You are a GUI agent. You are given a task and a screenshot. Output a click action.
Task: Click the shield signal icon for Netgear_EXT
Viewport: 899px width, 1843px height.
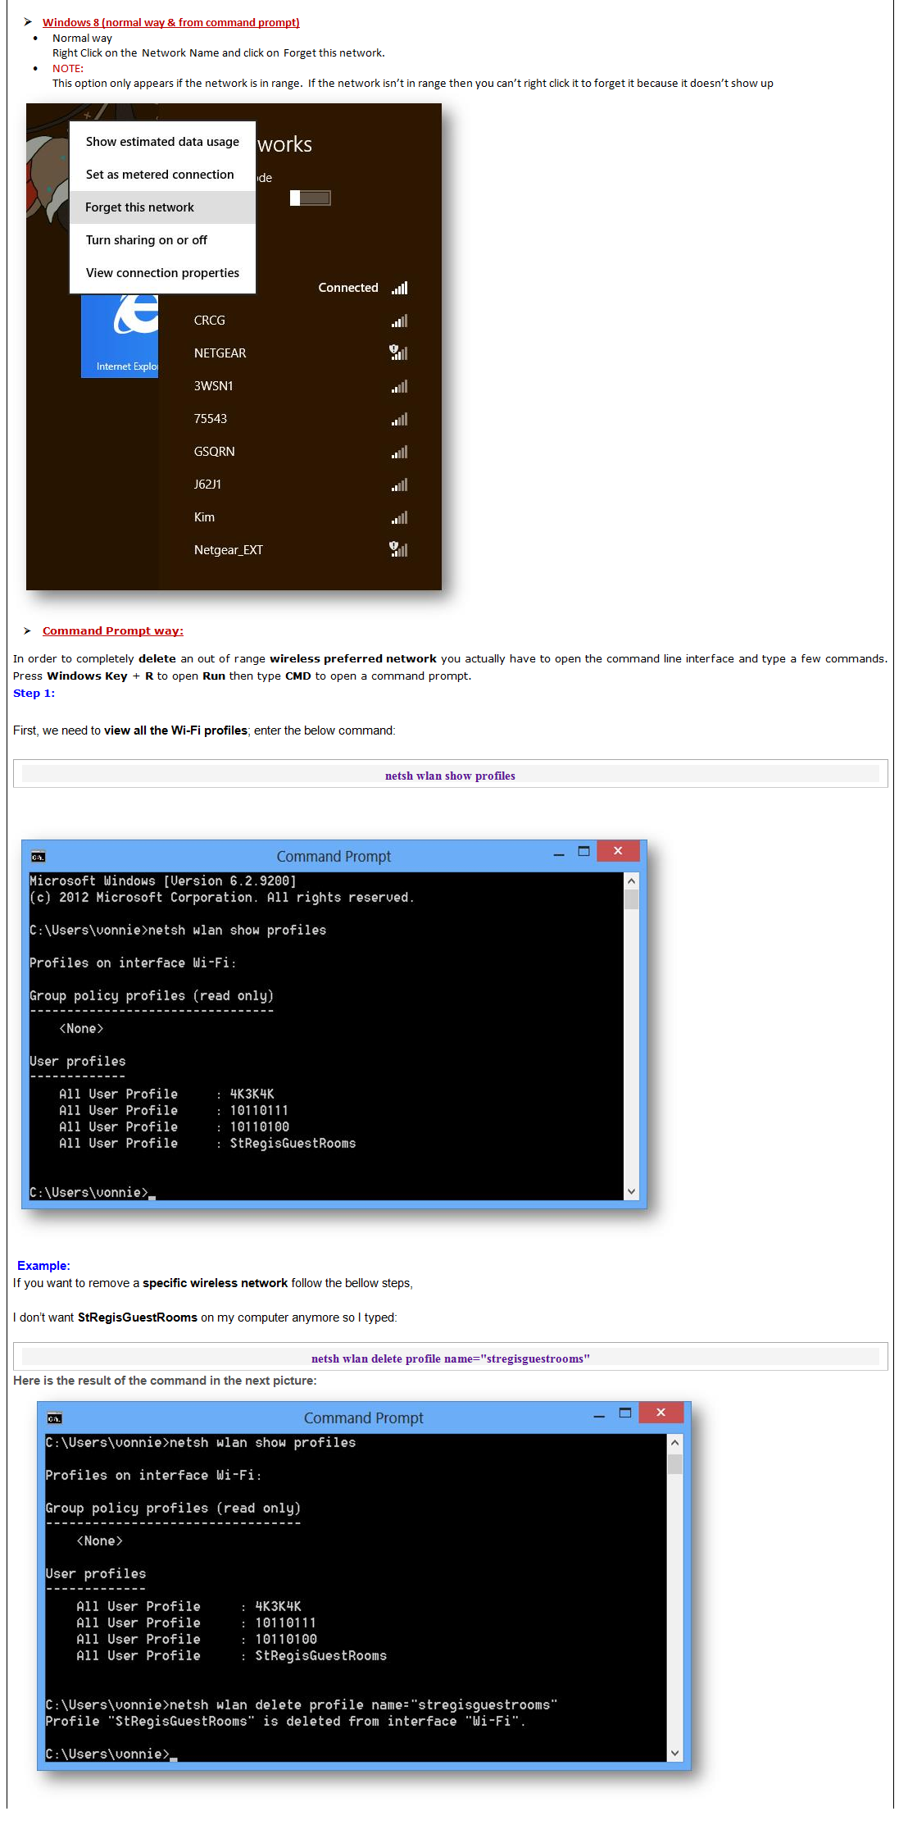click(398, 549)
